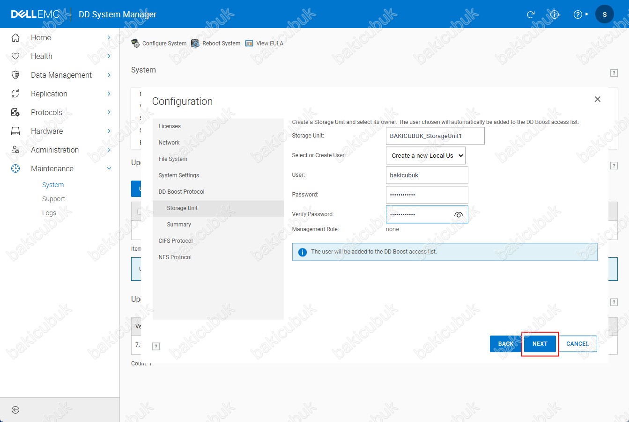Image resolution: width=629 pixels, height=422 pixels.
Task: Click the Configure System toolbar icon
Action: coord(135,44)
